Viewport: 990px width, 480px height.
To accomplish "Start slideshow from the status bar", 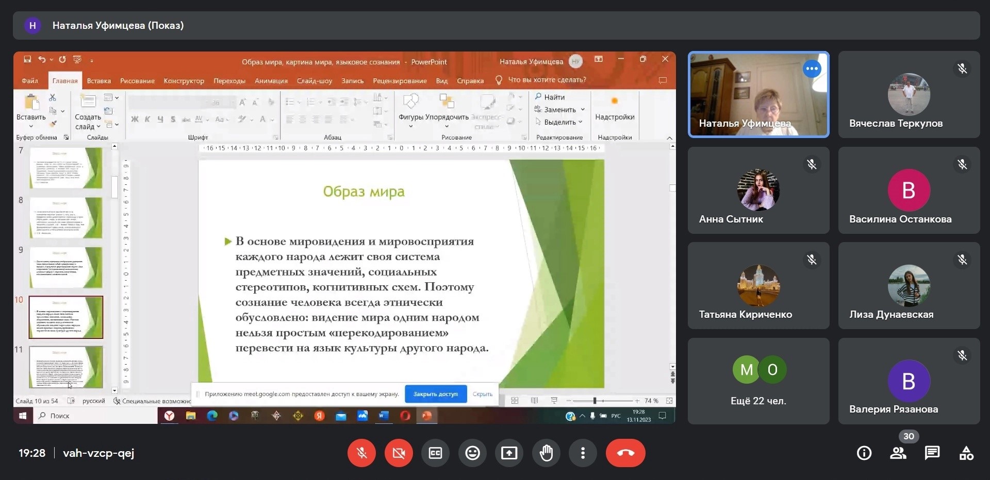I will 554,401.
